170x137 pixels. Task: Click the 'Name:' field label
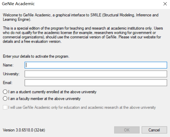pyautogui.click(x=8, y=65)
